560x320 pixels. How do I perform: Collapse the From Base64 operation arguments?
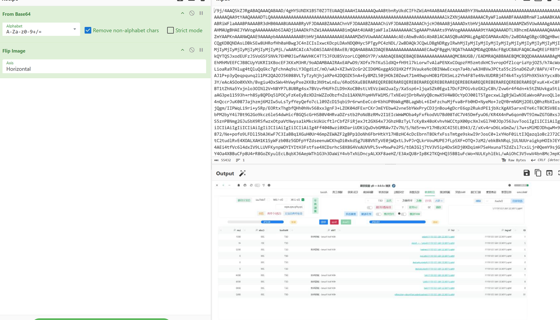click(x=182, y=14)
